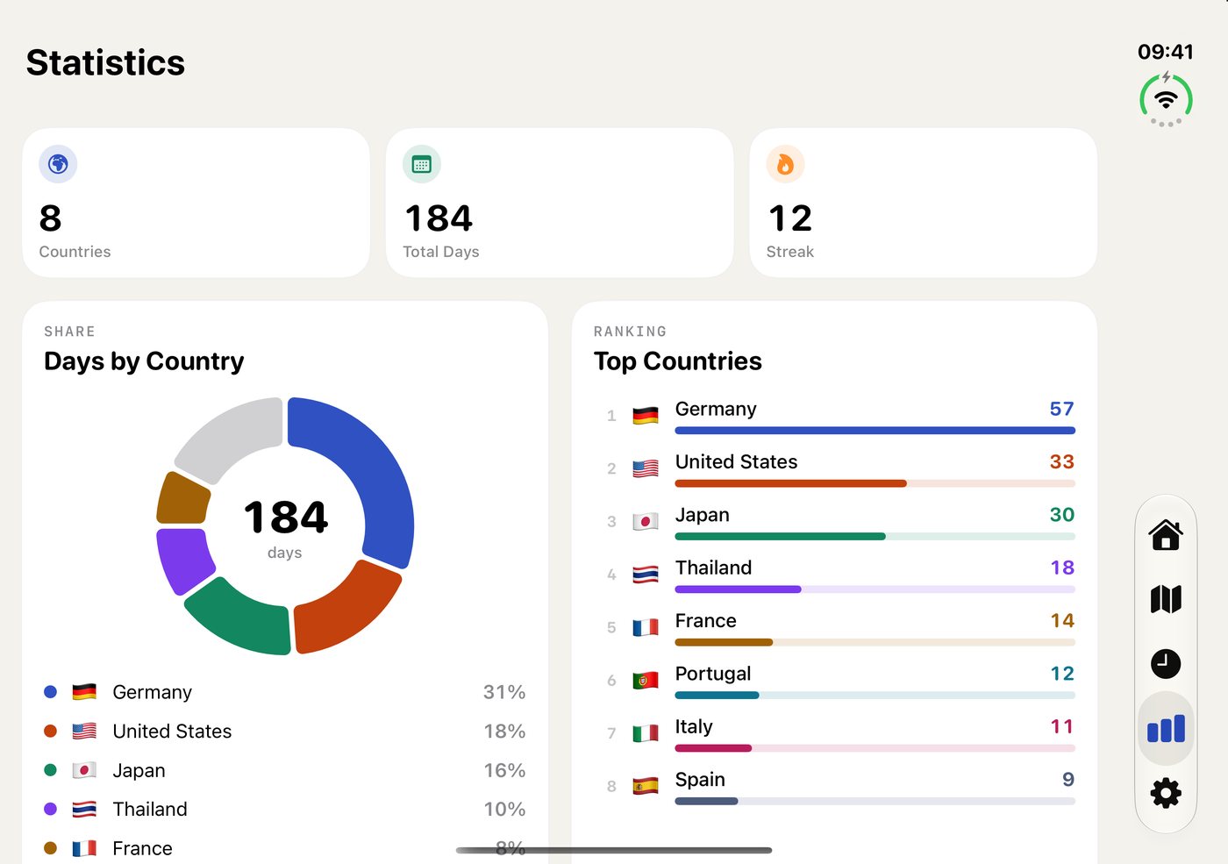Click the France flag in Top Countries

click(646, 627)
